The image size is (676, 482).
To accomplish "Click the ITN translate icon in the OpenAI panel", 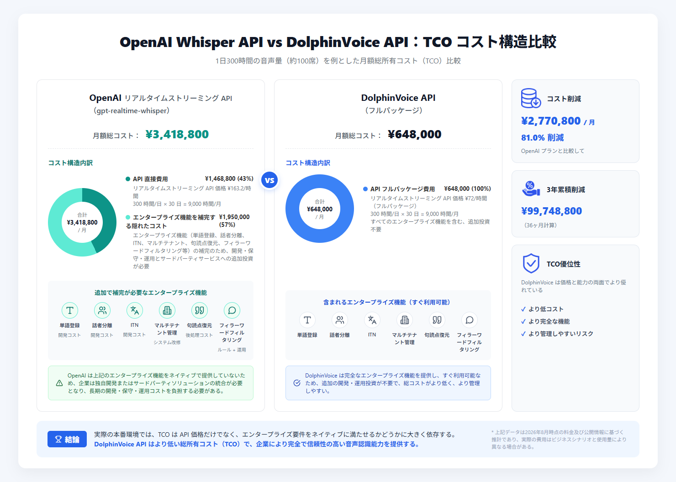I will coord(135,310).
